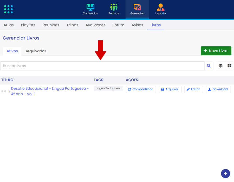The image size is (234, 182).
Task: Switch to grid view icon
Action: point(229,66)
